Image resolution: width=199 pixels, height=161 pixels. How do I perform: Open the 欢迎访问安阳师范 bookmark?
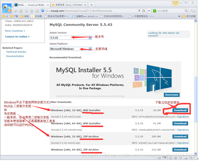click(112, 16)
